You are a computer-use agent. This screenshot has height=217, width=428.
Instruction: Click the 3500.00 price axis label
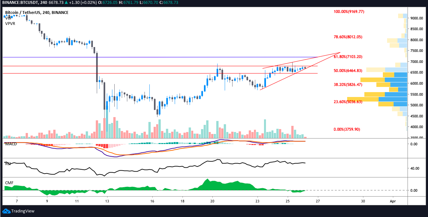[x=417, y=138]
